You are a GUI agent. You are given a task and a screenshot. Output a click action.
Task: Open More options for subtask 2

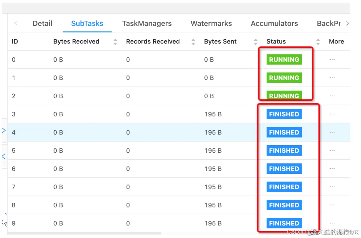[x=332, y=96]
